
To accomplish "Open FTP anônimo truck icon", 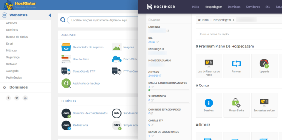I will (117, 71).
